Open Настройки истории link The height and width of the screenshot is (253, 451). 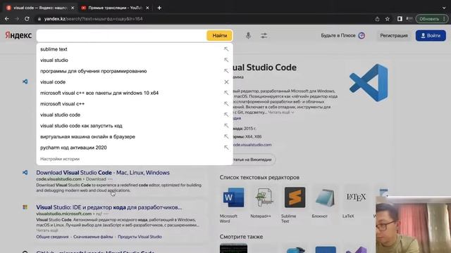tap(60, 159)
